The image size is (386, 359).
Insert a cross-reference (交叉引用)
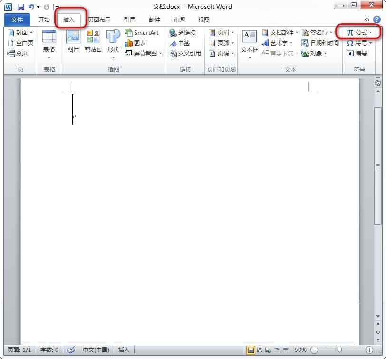tap(185, 53)
